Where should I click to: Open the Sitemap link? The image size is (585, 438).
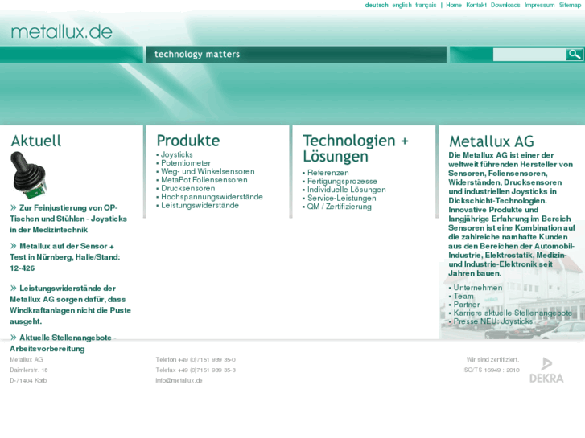[570, 5]
